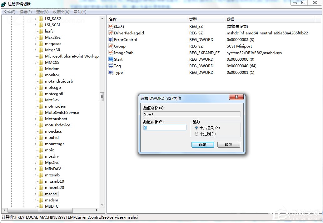Open the 编辑 menu
This screenshot has height=223, width=323.
25,12
